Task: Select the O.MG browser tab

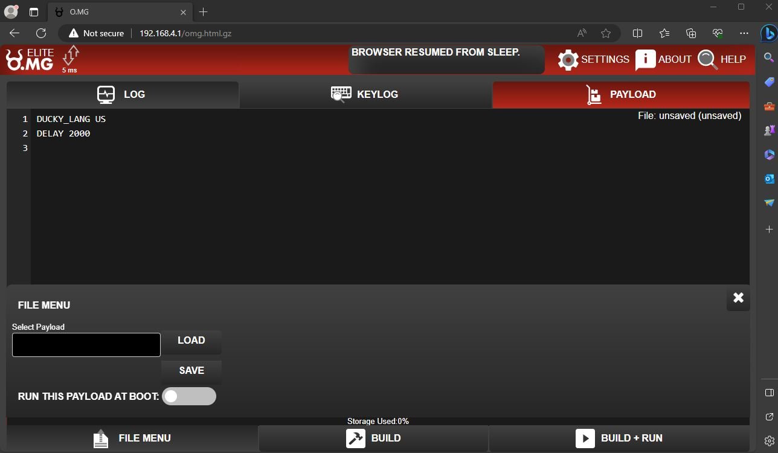Action: tap(120, 12)
